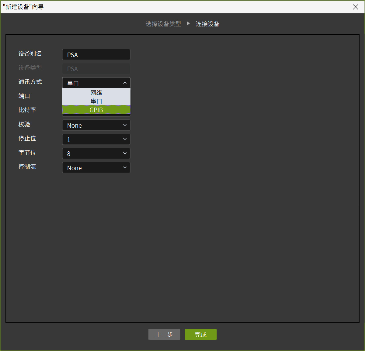Click the 端口 label
This screenshot has width=365, height=351.
tap(24, 96)
